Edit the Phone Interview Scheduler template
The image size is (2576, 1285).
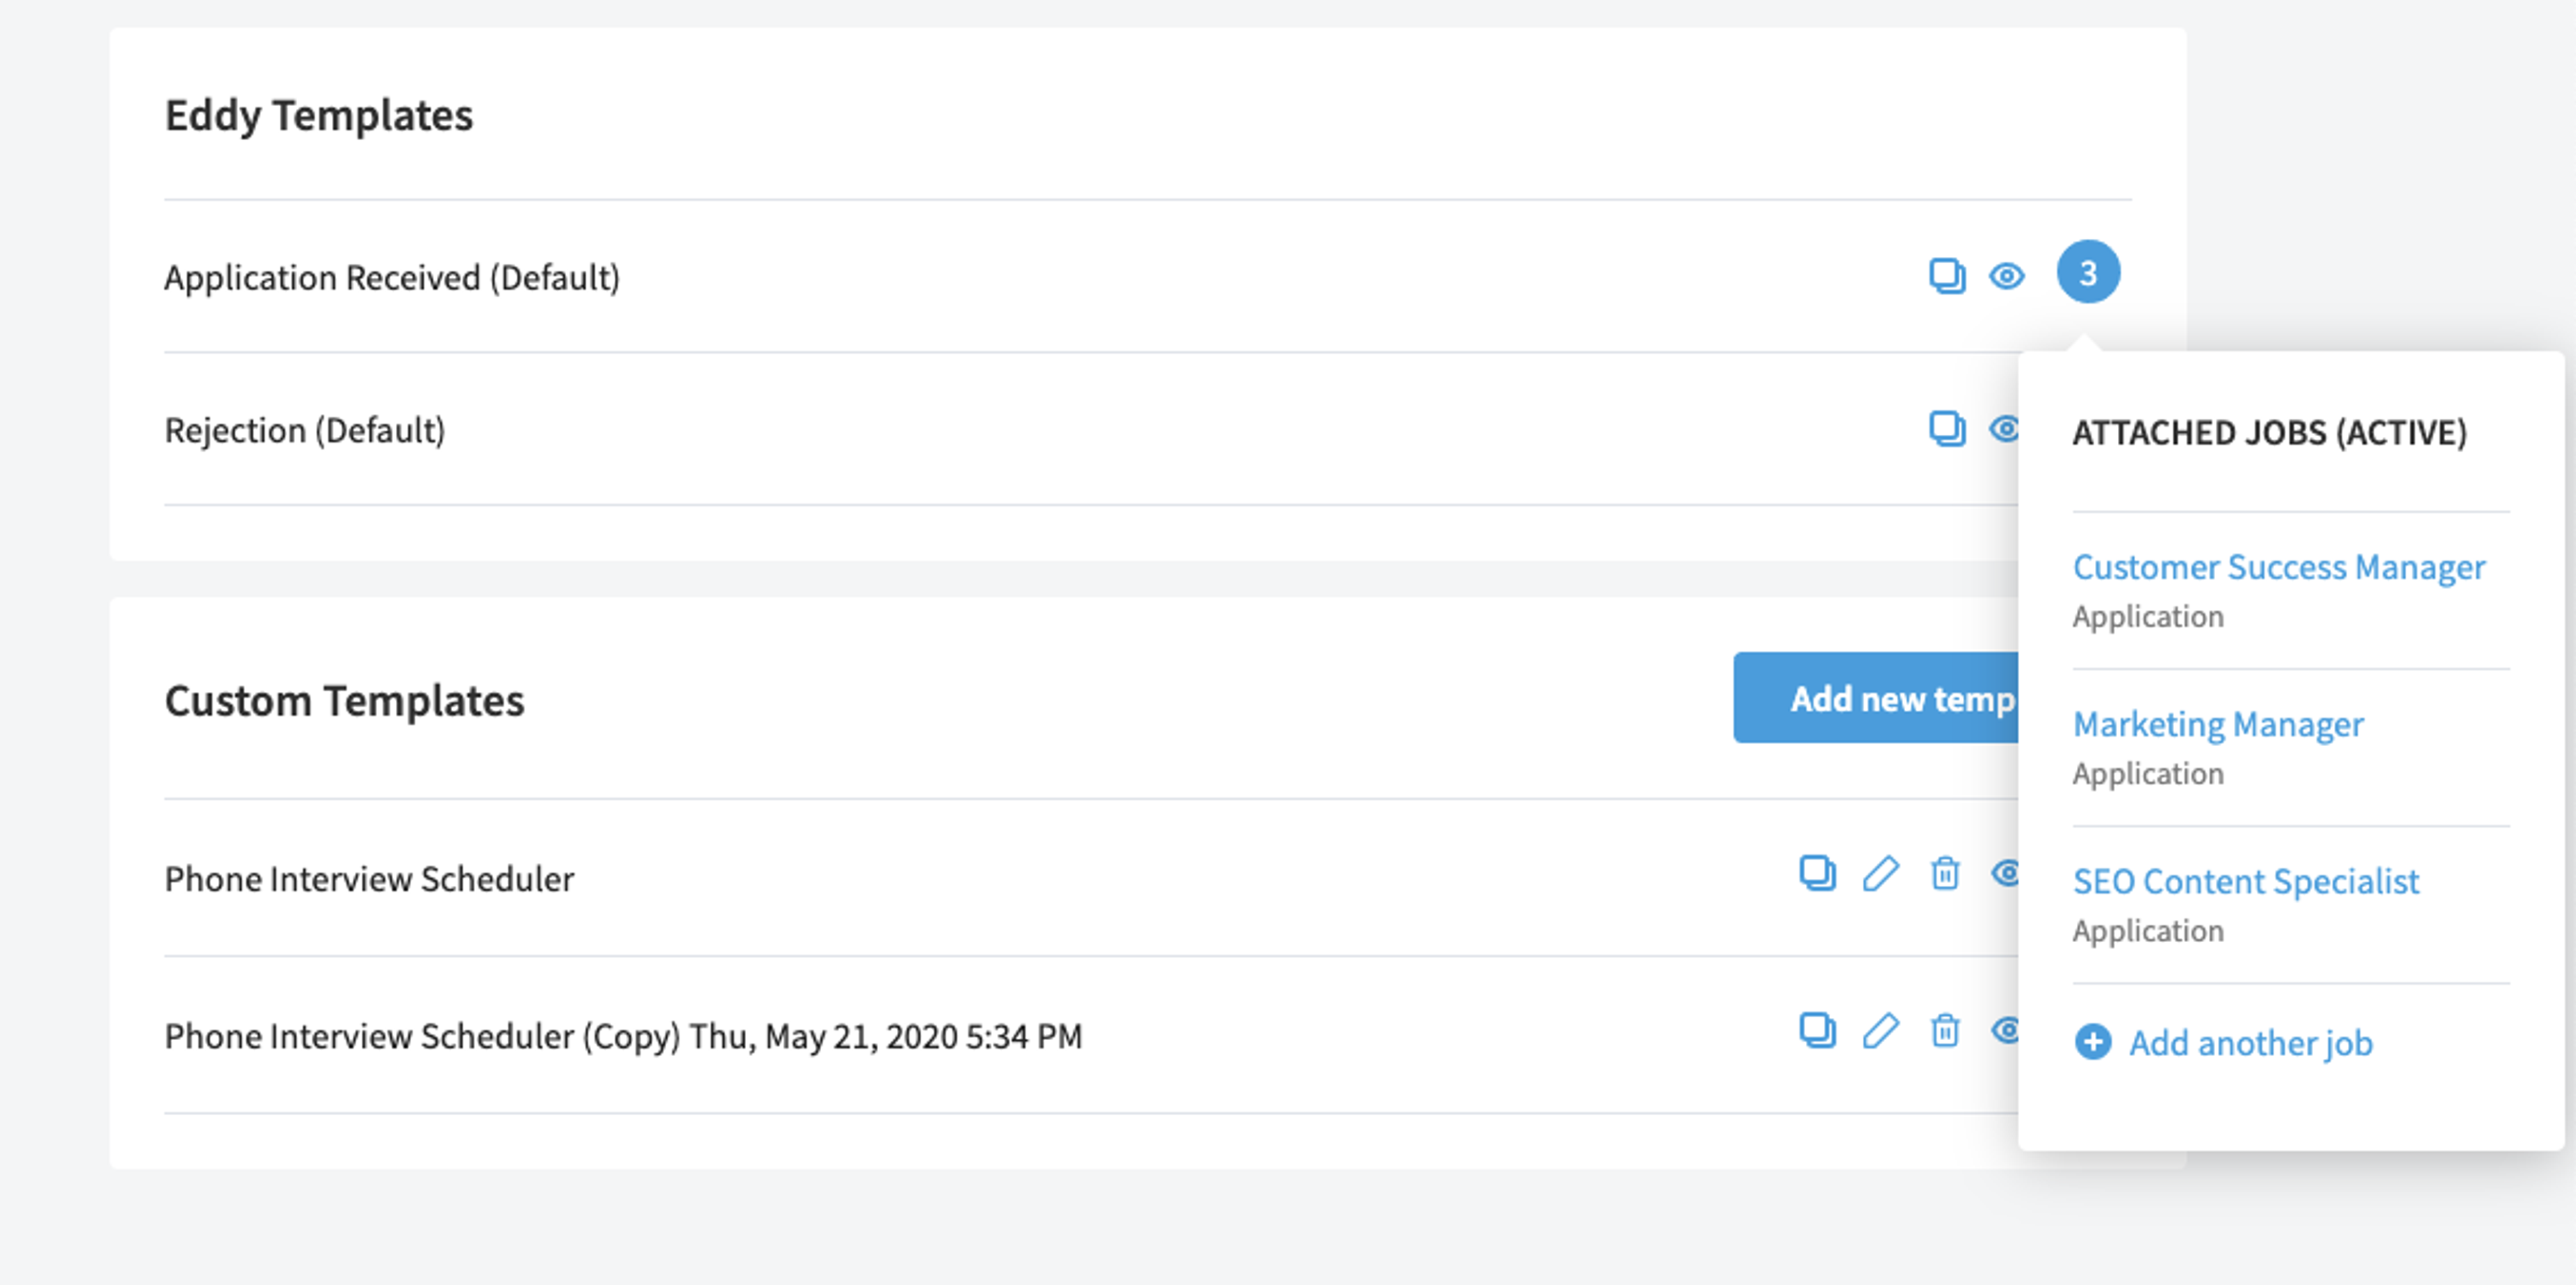[1881, 873]
